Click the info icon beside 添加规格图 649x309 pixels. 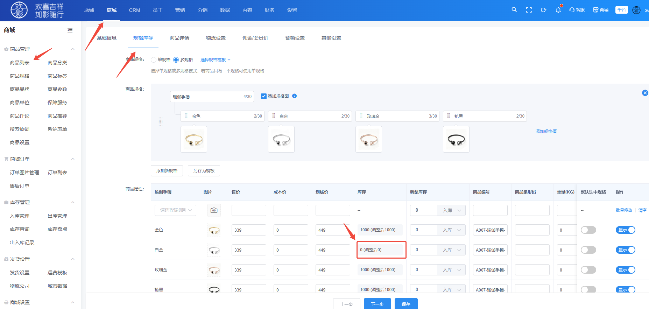point(294,96)
